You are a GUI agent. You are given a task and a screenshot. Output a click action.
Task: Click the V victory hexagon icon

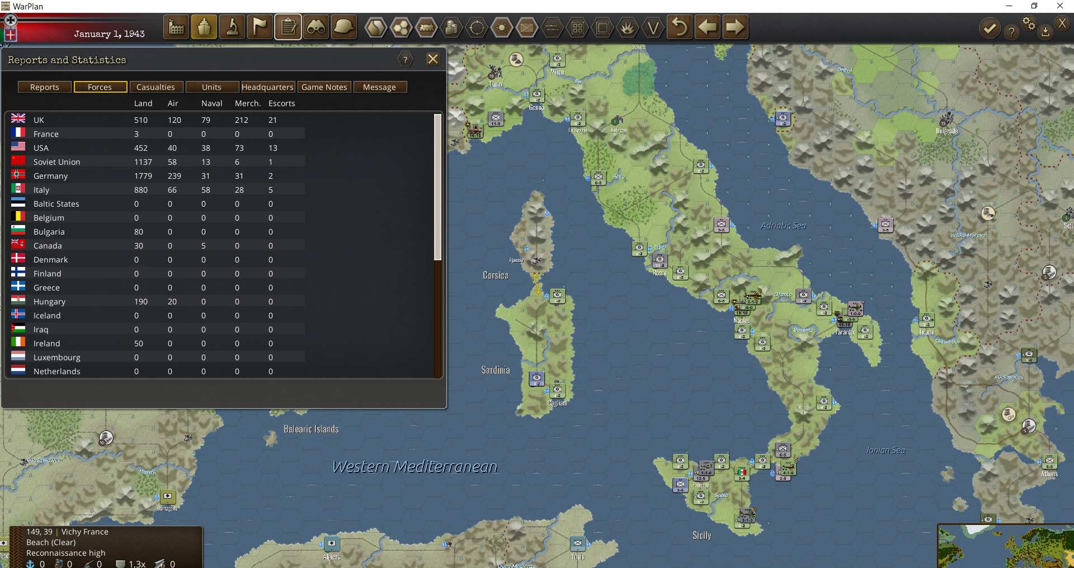click(653, 27)
